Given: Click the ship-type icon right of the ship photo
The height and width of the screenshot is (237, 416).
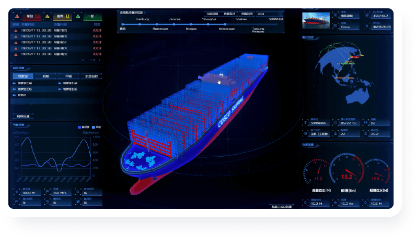Looking at the screenshot, I should 335,15.
